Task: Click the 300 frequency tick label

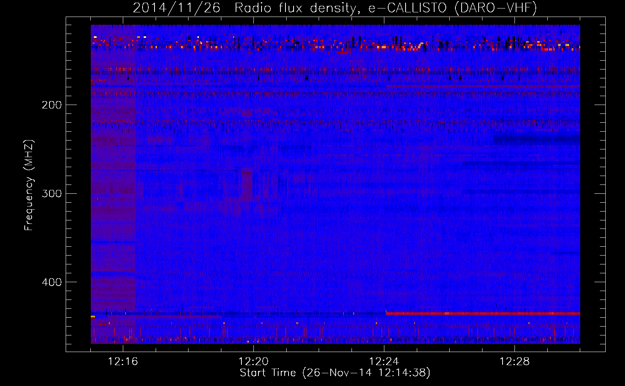Action: [x=52, y=193]
